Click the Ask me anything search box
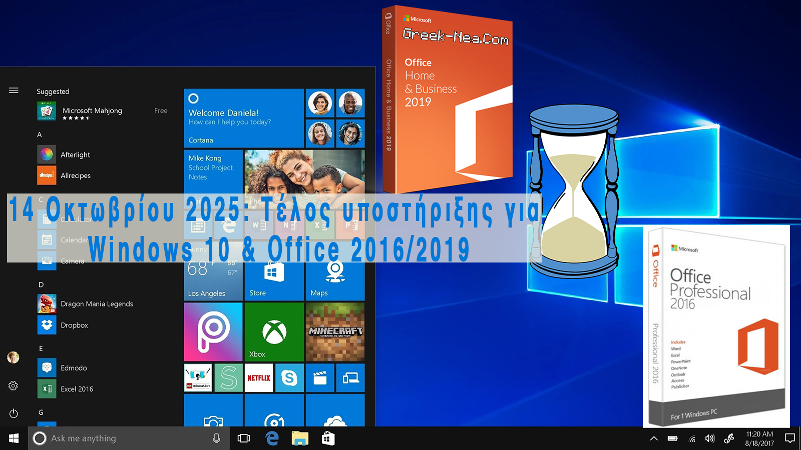The image size is (801, 450). pyautogui.click(x=129, y=438)
